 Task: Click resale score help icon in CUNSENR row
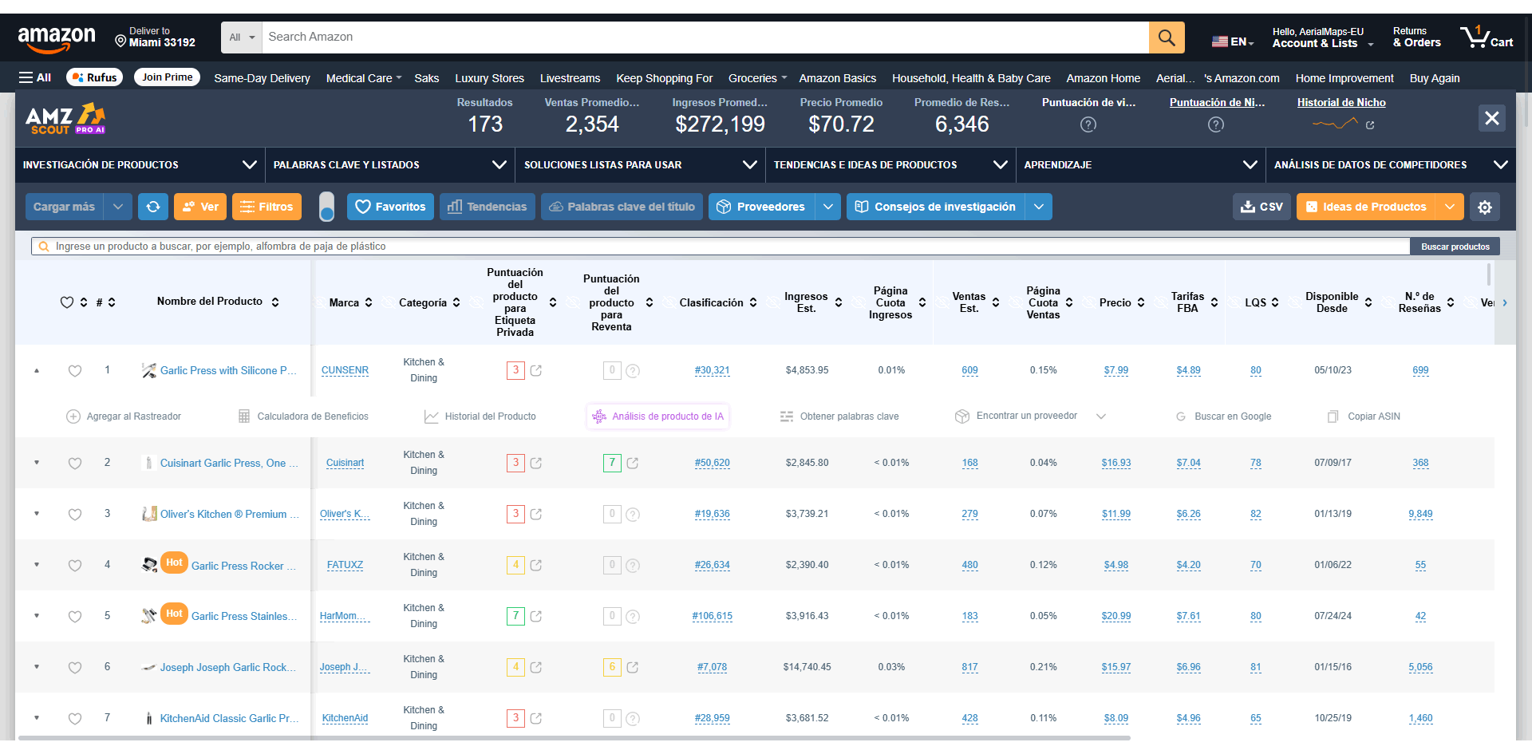click(x=633, y=371)
